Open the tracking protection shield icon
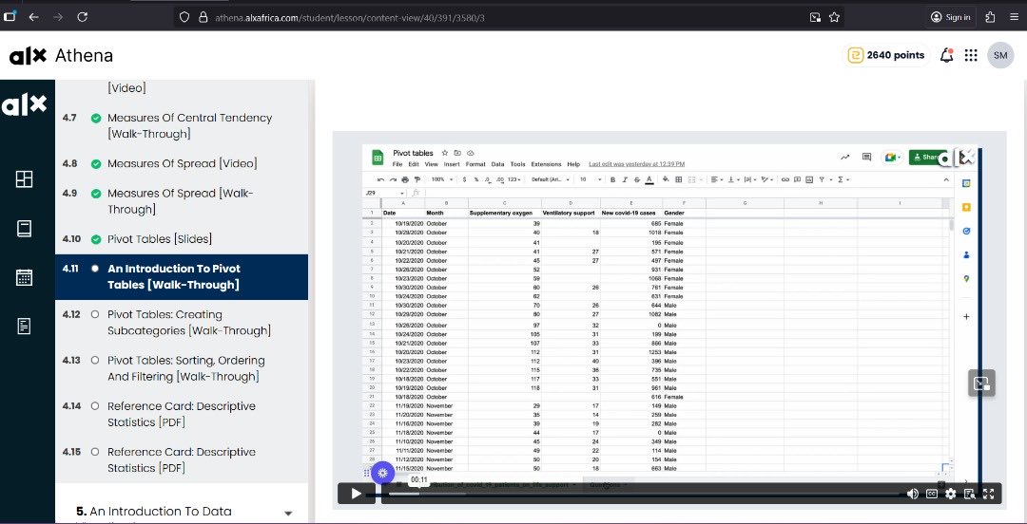This screenshot has width=1027, height=524. tap(184, 18)
